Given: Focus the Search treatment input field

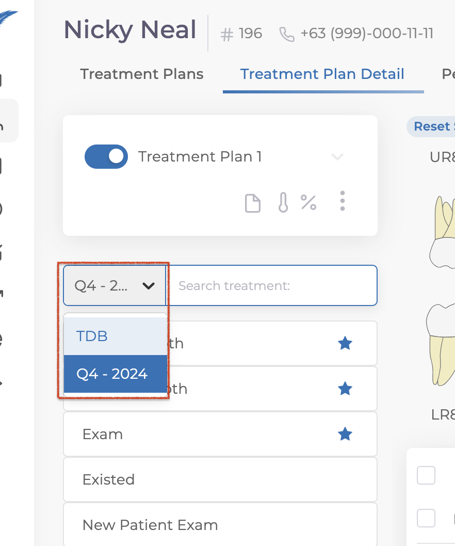Looking at the screenshot, I should click(273, 285).
